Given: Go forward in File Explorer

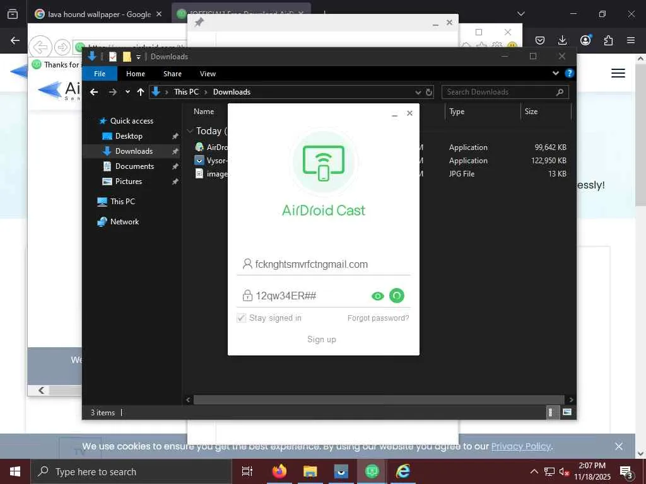Looking at the screenshot, I should click(112, 92).
